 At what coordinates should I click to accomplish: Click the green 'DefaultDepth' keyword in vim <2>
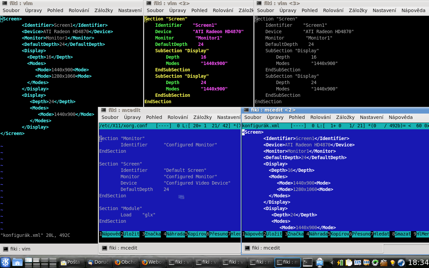coord(171,44)
